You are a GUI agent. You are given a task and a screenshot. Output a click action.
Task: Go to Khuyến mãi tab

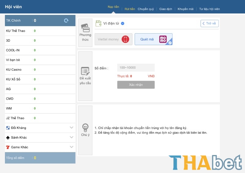pos(186,9)
